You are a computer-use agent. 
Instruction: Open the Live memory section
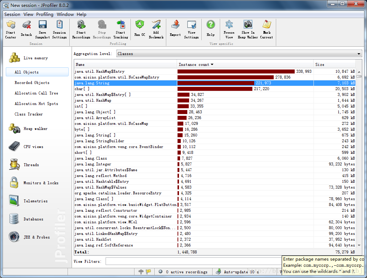coord(28,58)
